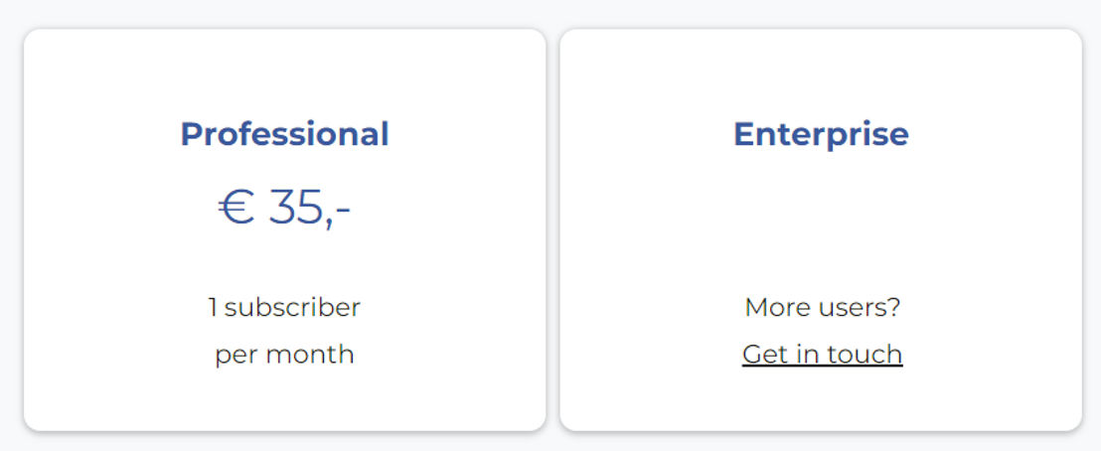Select the Professional plan heading
This screenshot has width=1101, height=451.
point(284,134)
